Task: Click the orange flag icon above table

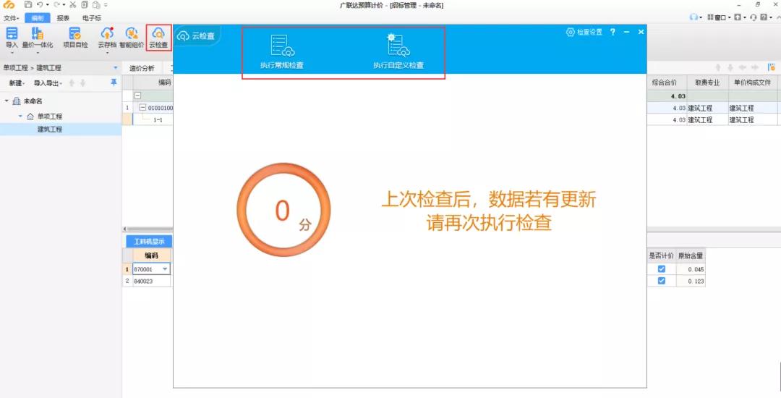Action: (772, 67)
